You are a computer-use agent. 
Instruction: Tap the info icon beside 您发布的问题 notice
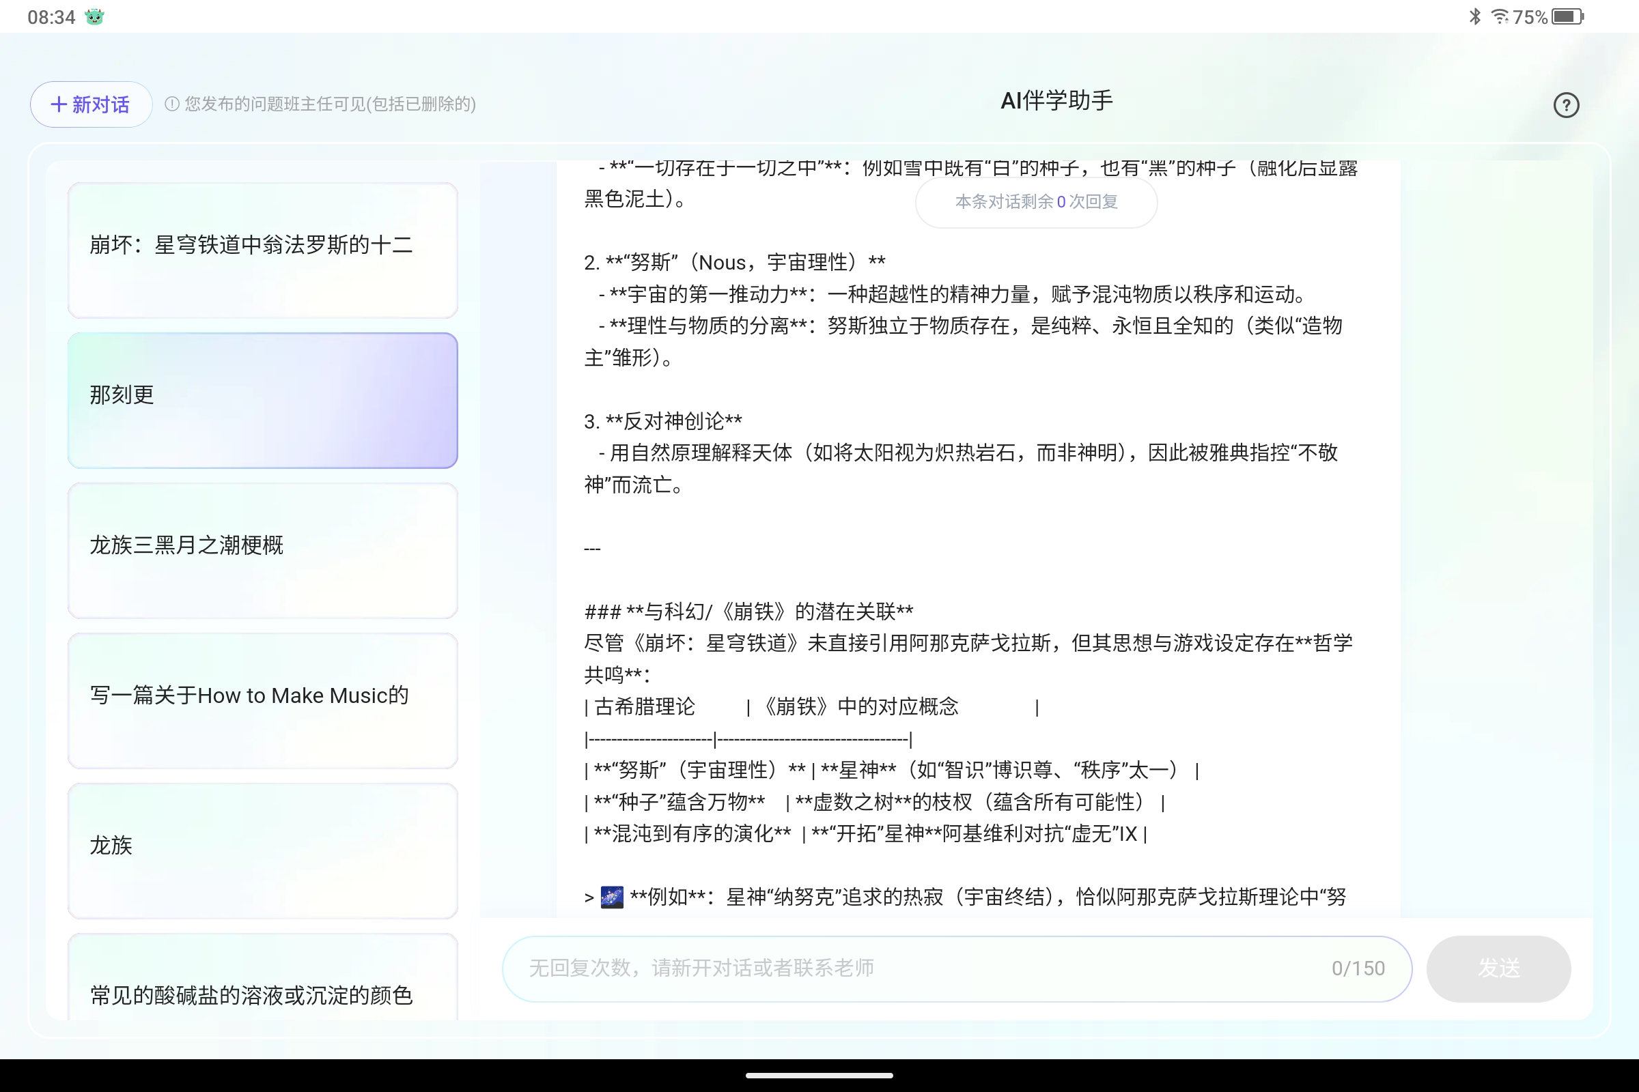[171, 104]
